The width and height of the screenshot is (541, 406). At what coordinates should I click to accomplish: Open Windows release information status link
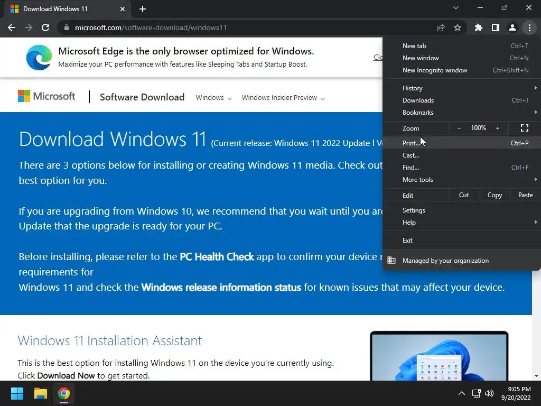tap(221, 287)
